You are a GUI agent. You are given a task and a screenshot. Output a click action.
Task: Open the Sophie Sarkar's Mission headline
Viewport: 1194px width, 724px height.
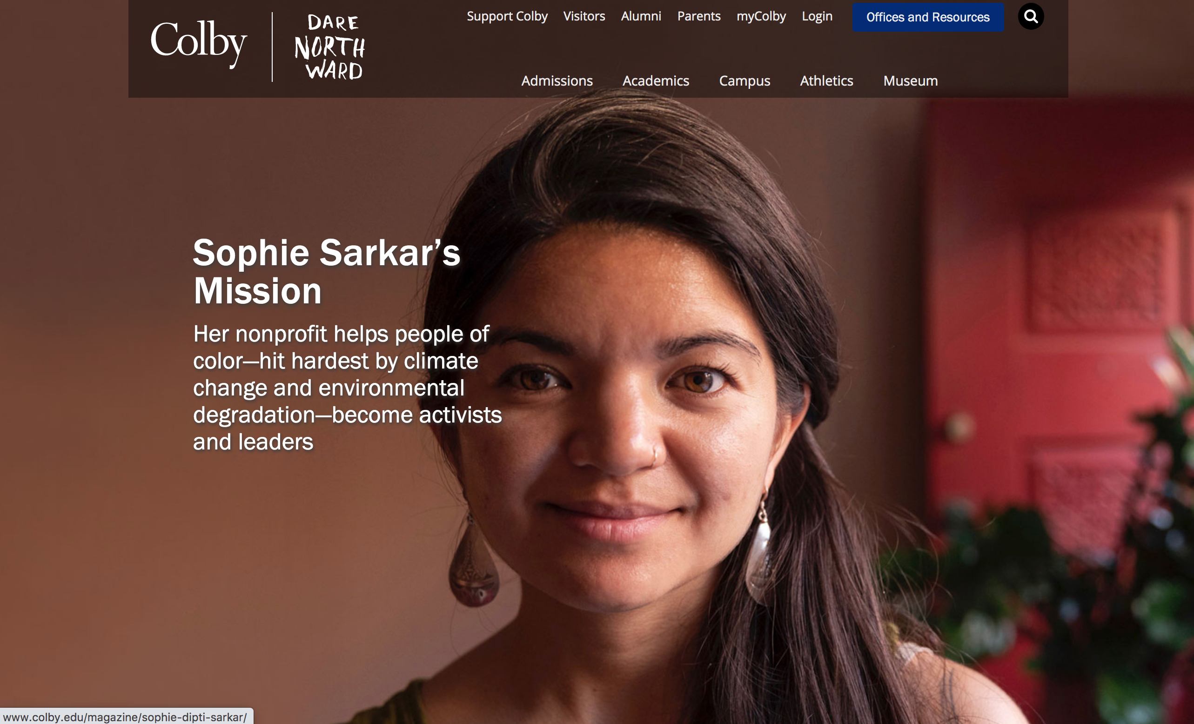tap(327, 271)
